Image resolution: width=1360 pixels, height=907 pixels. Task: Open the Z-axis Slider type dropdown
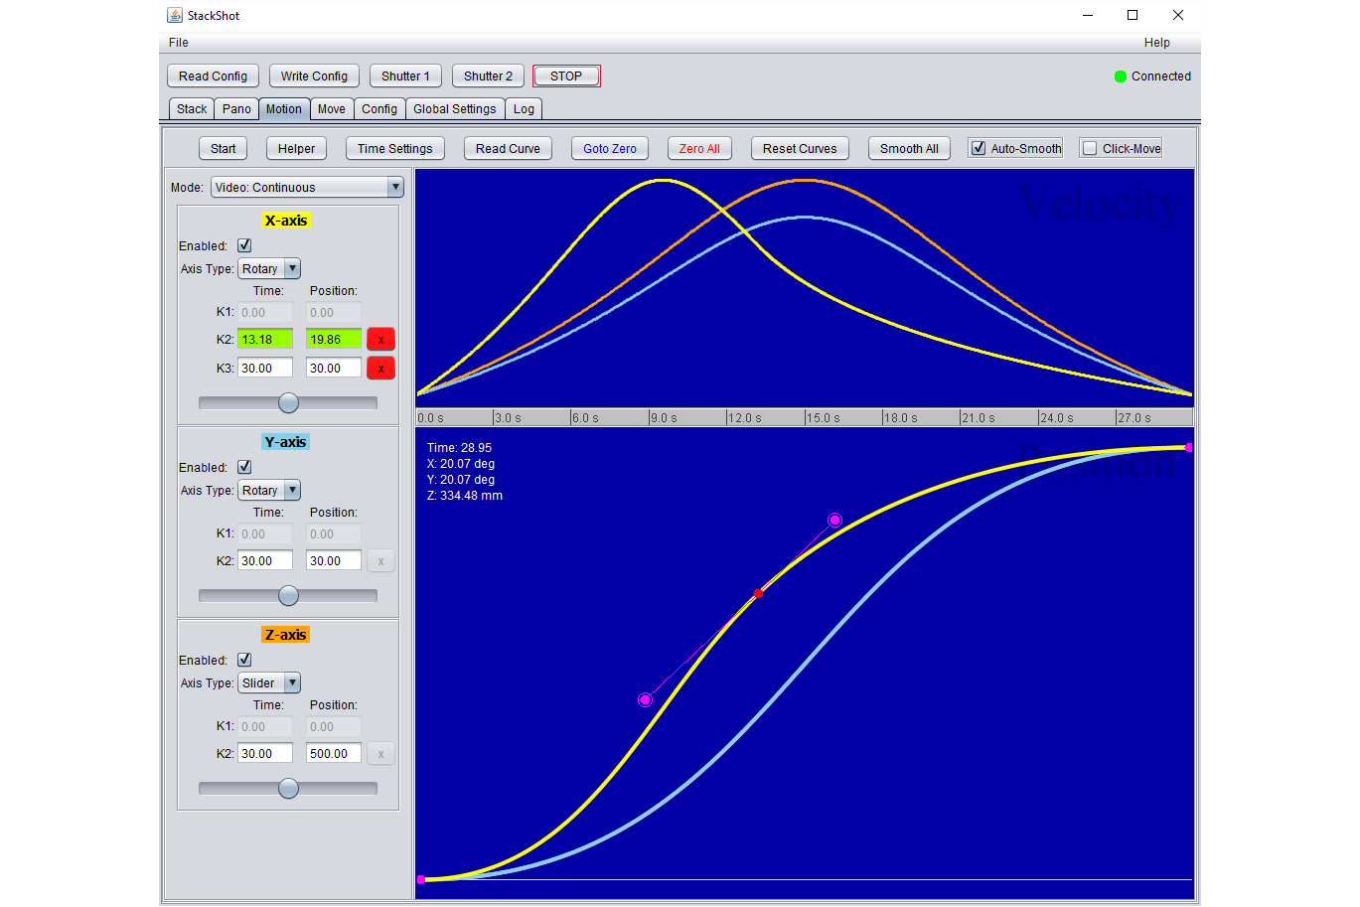292,683
